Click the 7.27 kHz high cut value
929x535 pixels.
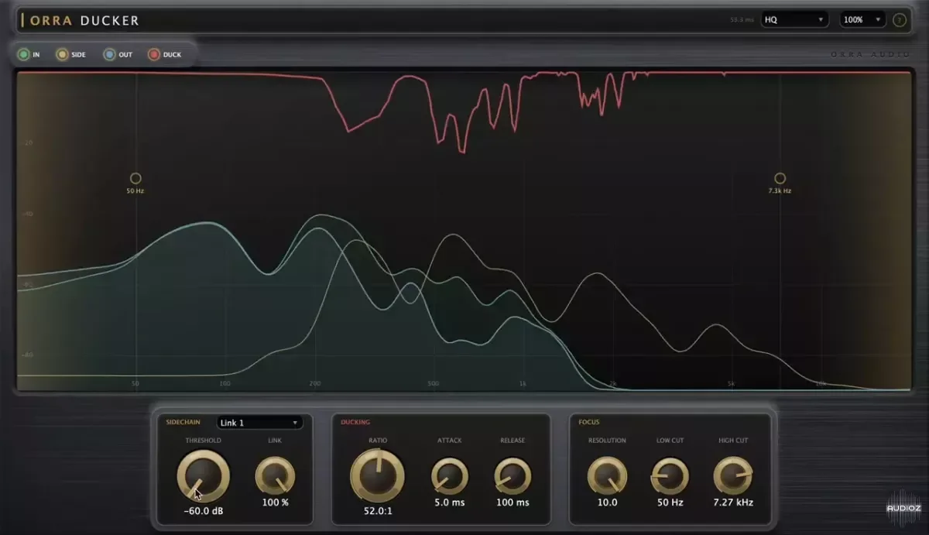tap(732, 502)
